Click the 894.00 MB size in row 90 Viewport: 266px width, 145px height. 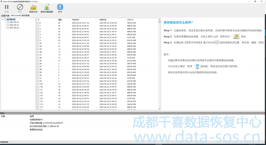(131, 75)
